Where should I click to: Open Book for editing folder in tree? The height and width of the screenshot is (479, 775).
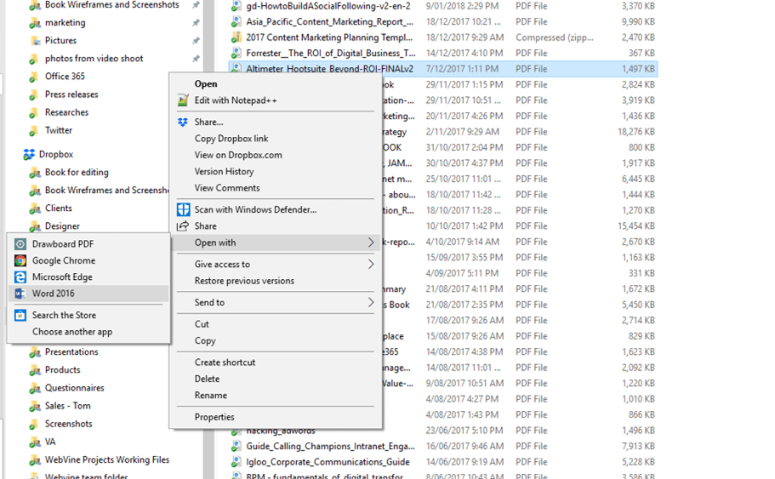(x=77, y=172)
